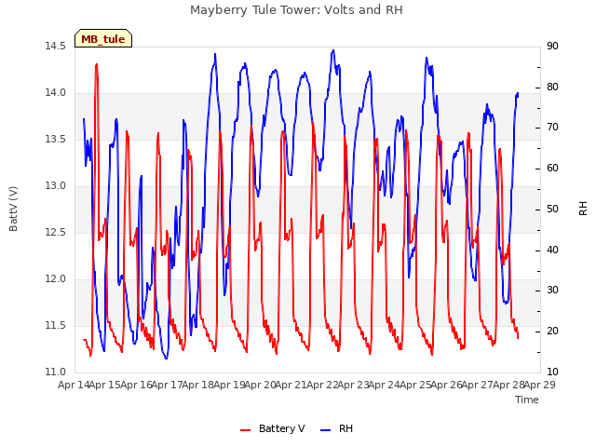This screenshot has height=447, width=596.
Task: Click the 70 right axis tick
Action: coord(552,128)
